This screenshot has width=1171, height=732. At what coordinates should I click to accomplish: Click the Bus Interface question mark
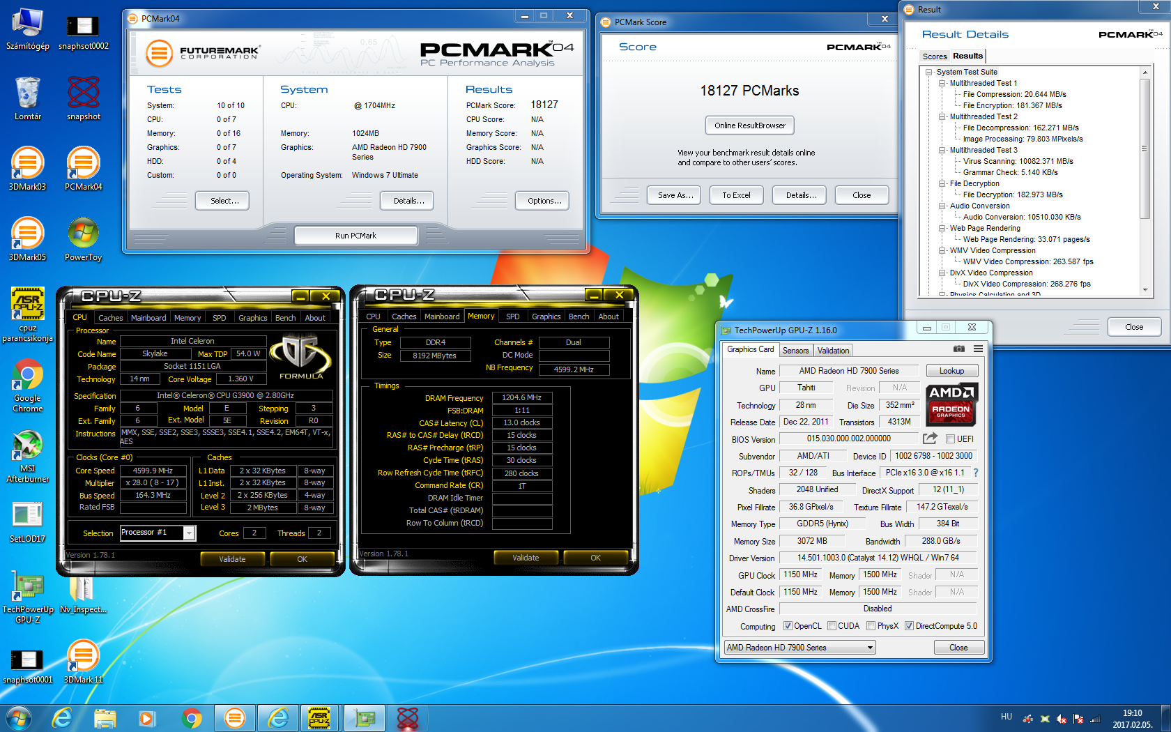(x=975, y=473)
